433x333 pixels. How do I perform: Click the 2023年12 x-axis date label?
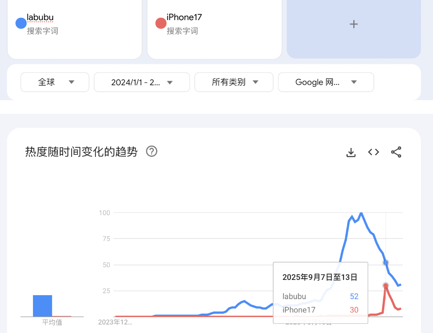(x=115, y=322)
